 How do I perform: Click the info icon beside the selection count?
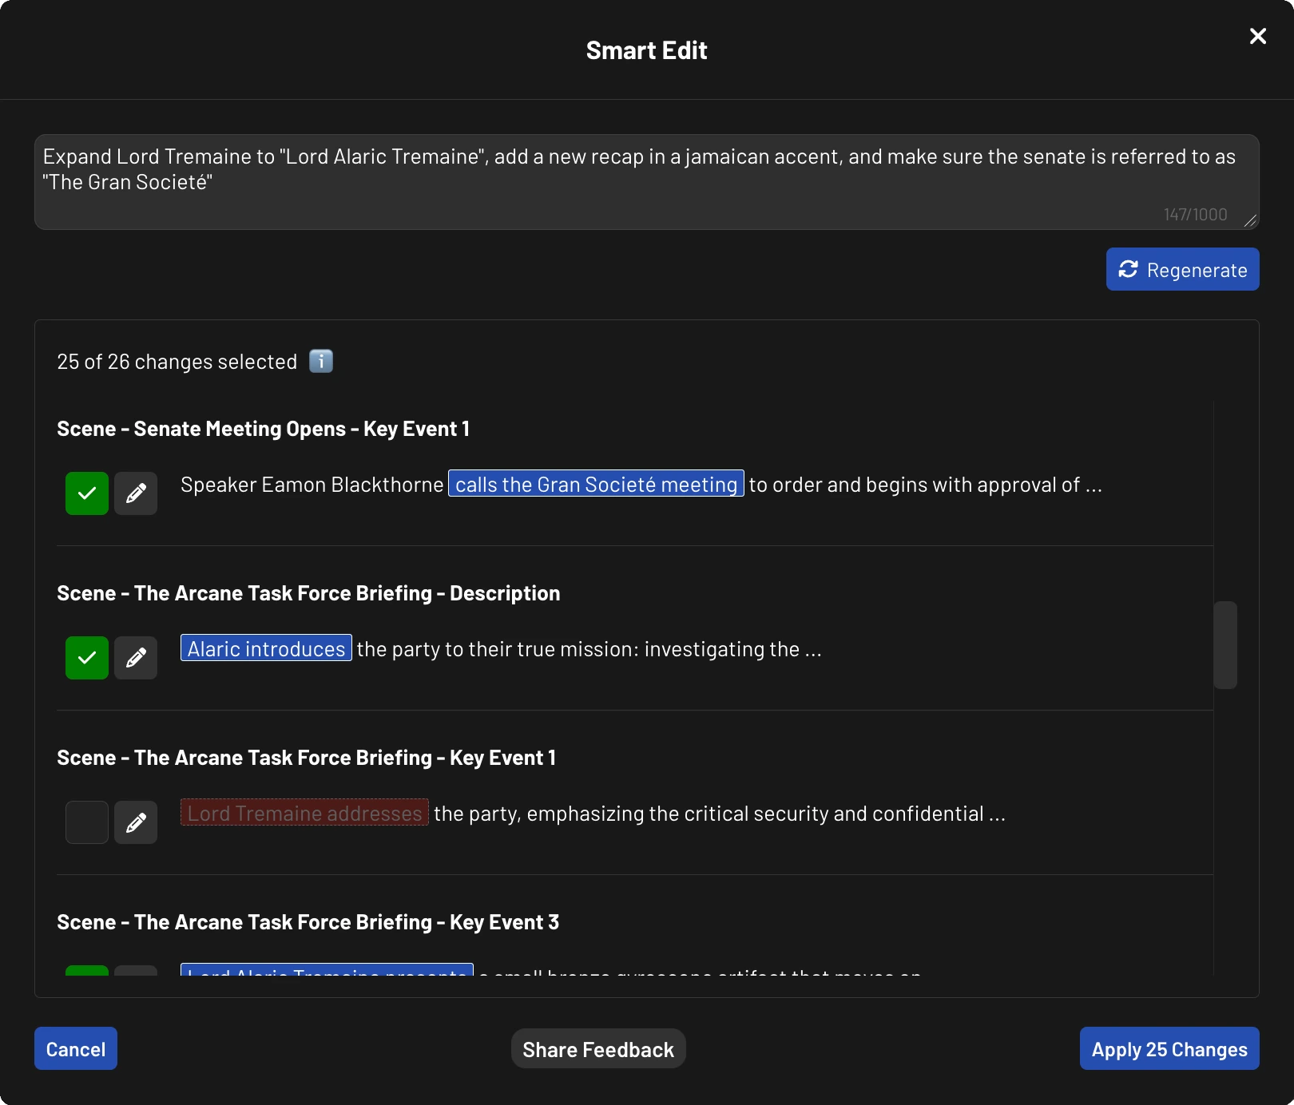point(321,361)
